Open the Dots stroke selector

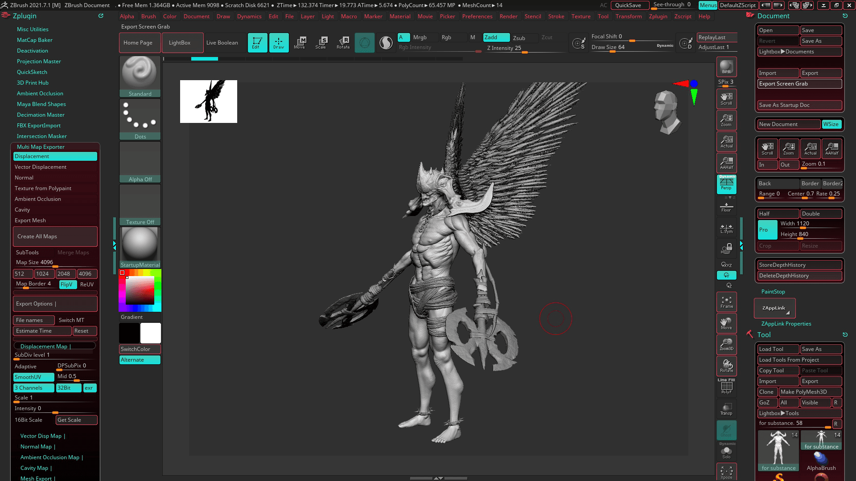tap(140, 119)
